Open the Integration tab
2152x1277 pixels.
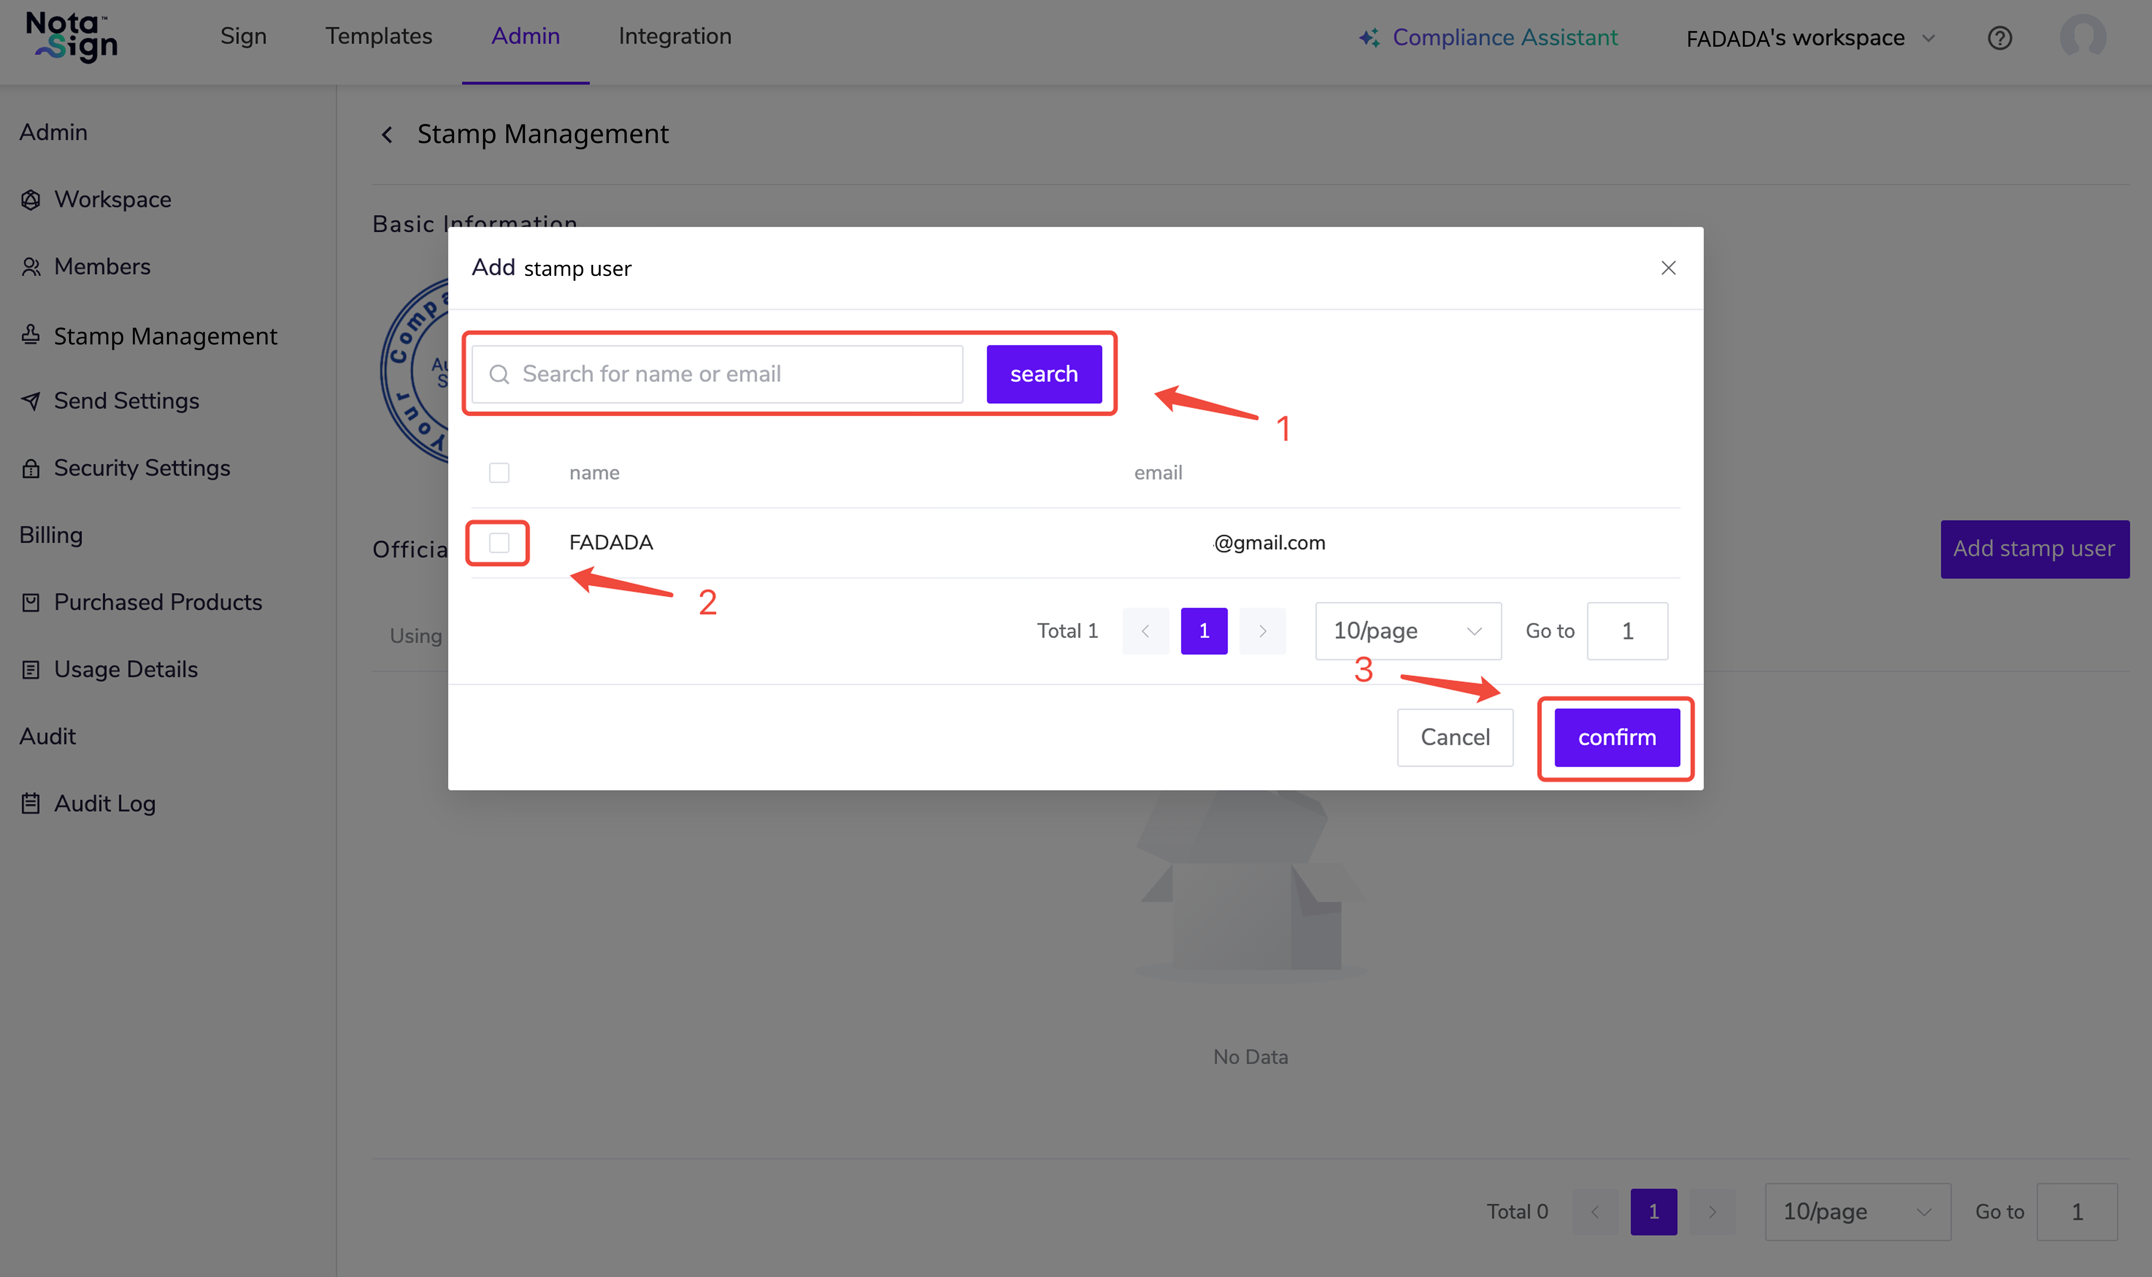point(674,36)
